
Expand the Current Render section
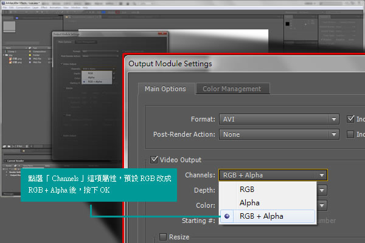[5, 160]
